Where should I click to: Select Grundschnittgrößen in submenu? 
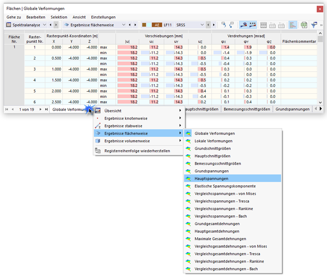tap(232, 148)
